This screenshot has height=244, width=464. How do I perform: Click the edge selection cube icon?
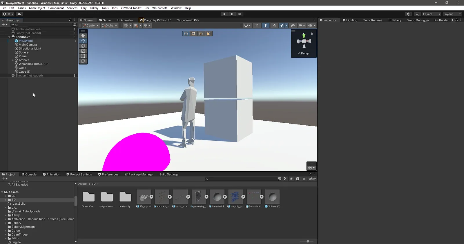[x=201, y=34]
